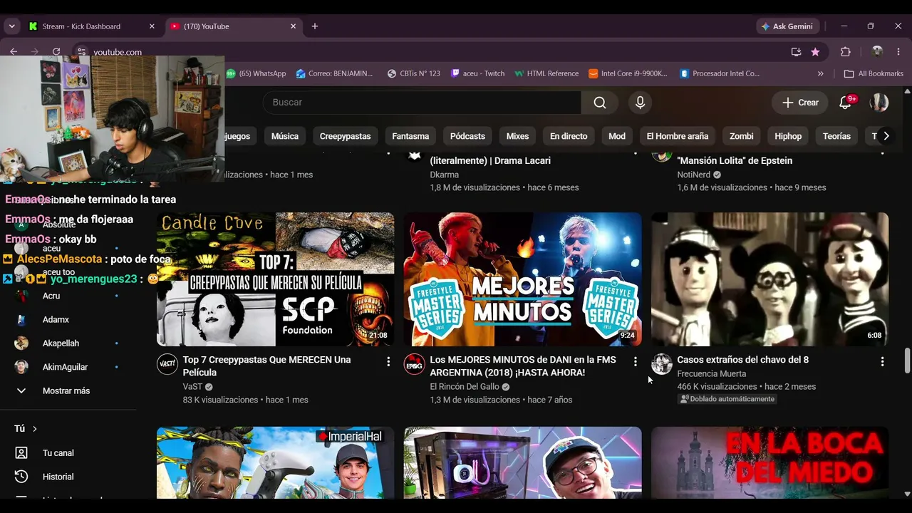Filter by the Hiphop chip

coord(788,136)
